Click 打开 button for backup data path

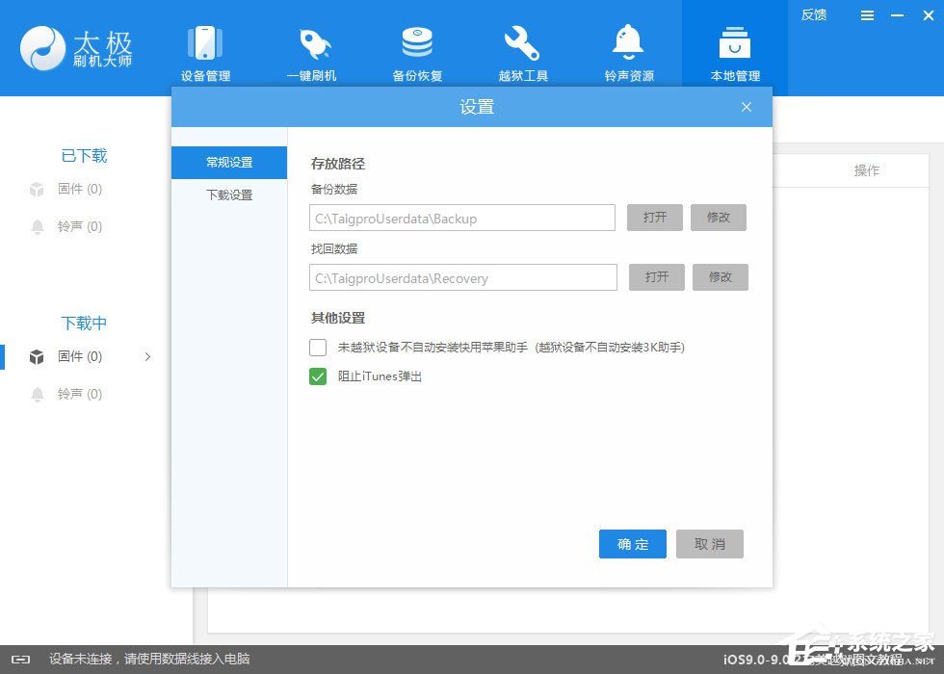pyautogui.click(x=655, y=218)
